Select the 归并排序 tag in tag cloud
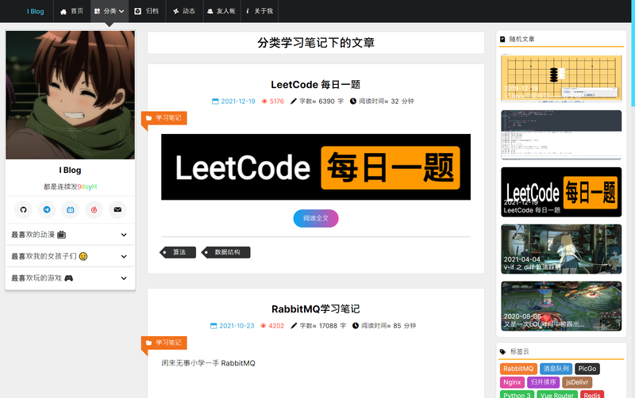635x398 pixels. (544, 382)
